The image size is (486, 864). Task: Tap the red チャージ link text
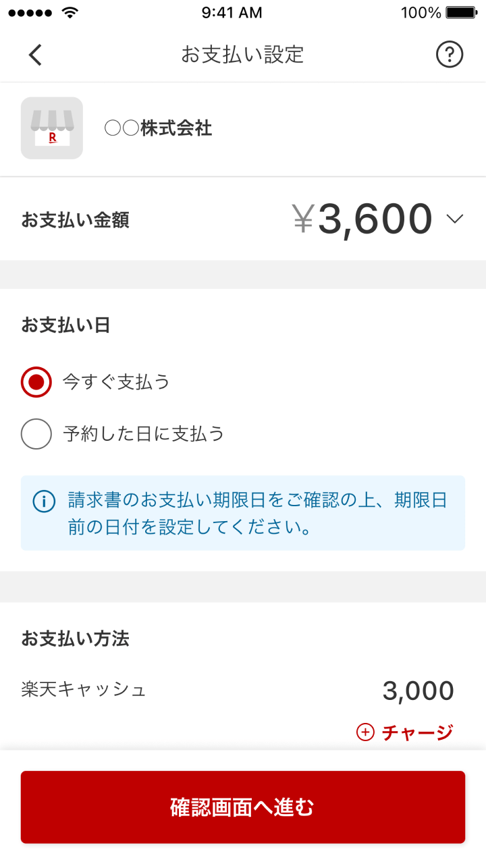click(417, 732)
